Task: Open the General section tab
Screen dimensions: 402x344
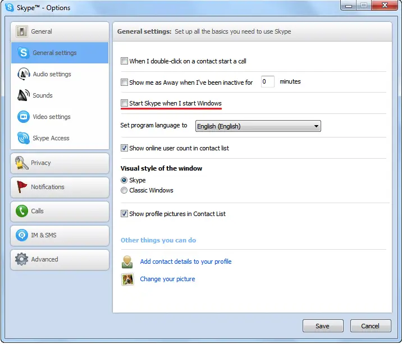Action: coord(60,31)
